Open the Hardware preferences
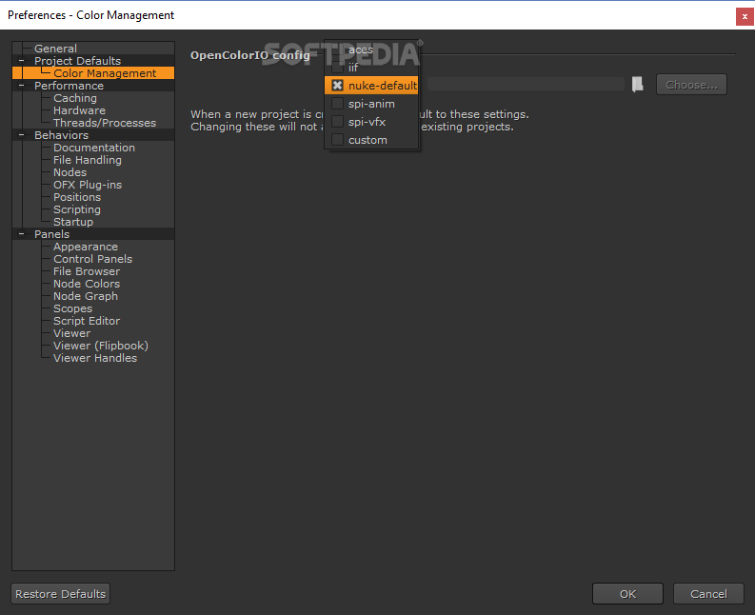 tap(79, 110)
